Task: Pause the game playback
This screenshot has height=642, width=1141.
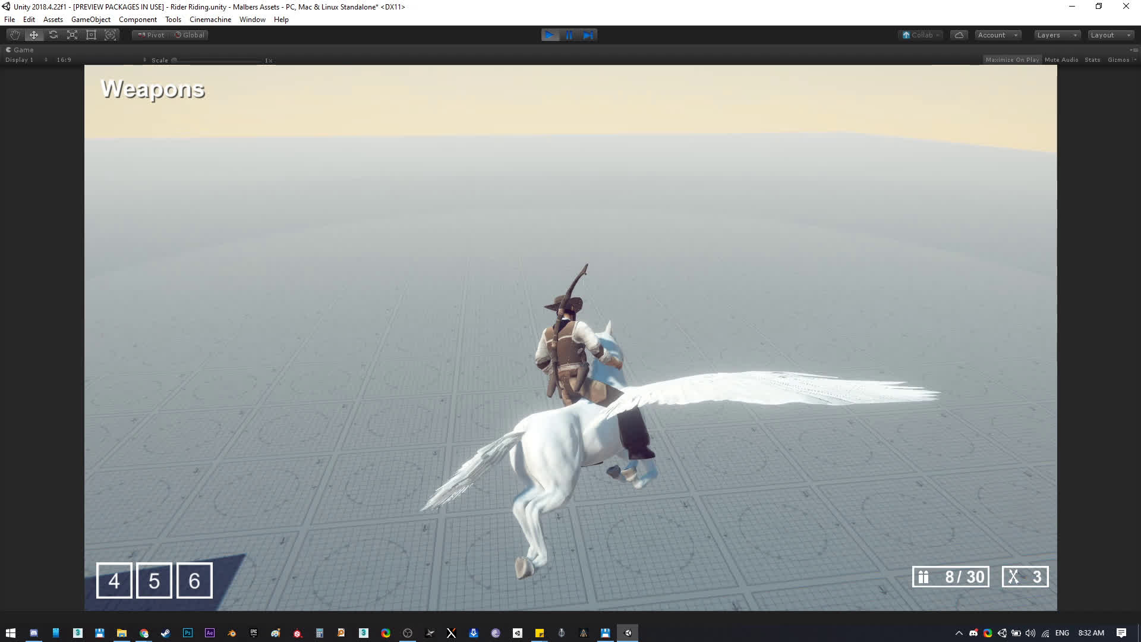Action: [569, 35]
